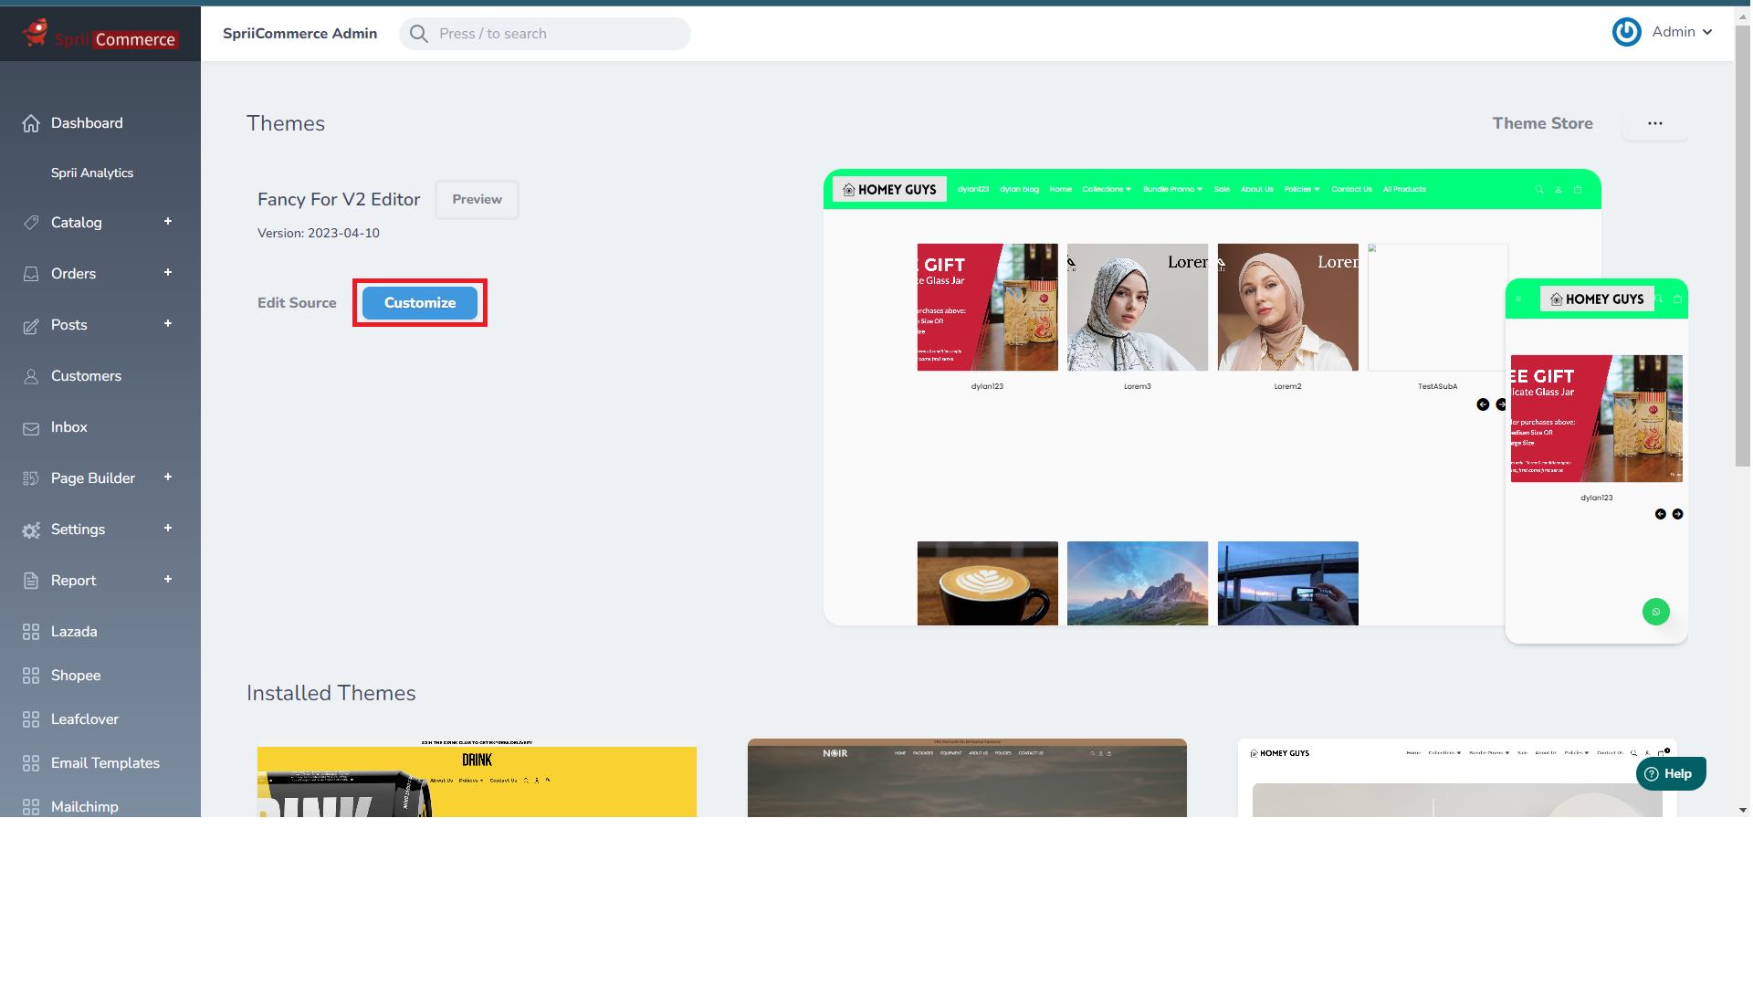Screen dimensions: 1753x986
Task: Open the Admin account dropdown
Action: tap(1682, 32)
